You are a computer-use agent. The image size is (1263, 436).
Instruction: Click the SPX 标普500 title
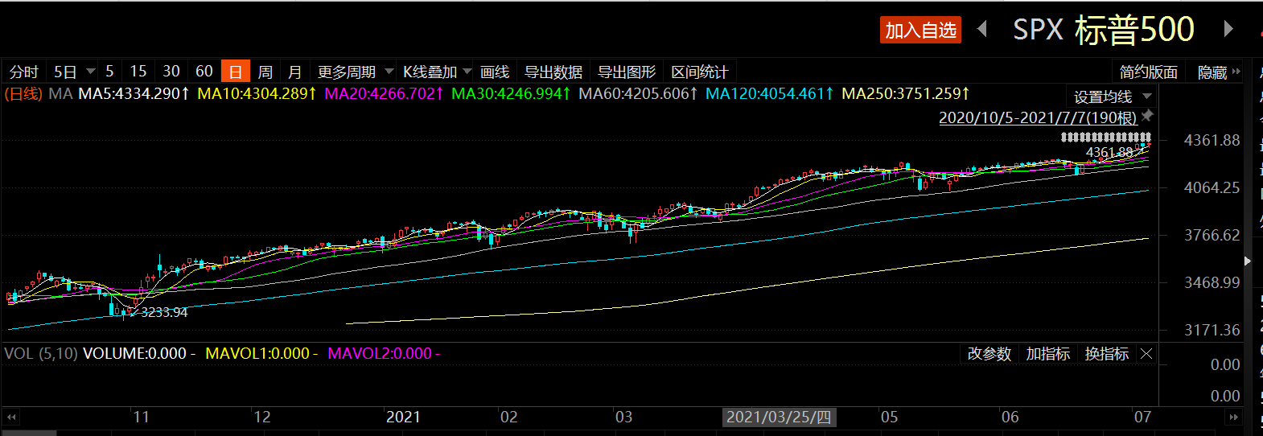pos(1104,30)
